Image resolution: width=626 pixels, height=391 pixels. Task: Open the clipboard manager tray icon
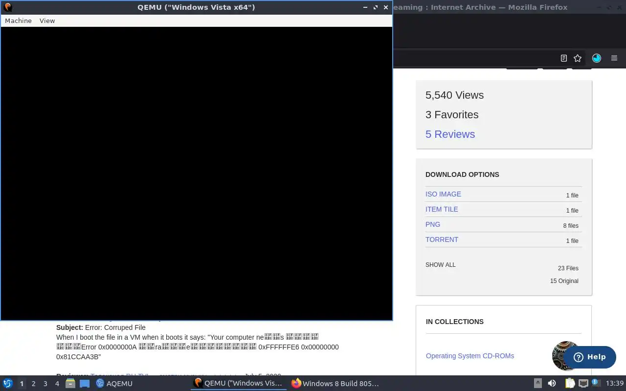click(x=569, y=384)
